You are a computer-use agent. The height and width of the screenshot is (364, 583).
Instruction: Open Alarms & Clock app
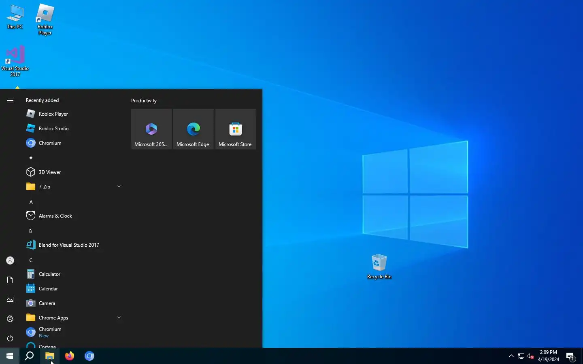(x=73, y=216)
